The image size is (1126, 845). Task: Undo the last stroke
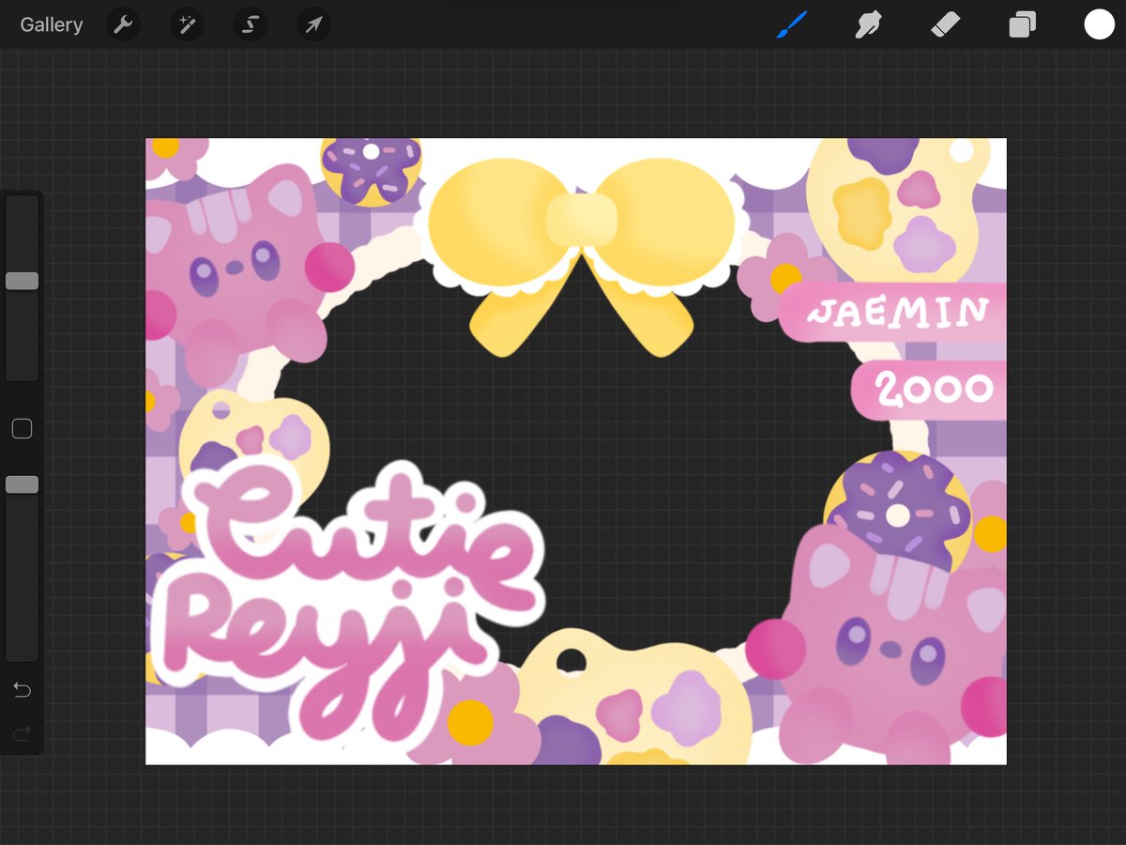pos(22,690)
